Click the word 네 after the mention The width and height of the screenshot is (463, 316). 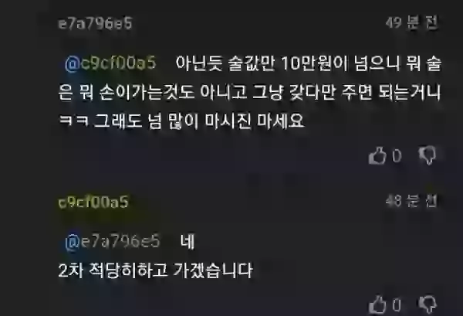pos(188,242)
